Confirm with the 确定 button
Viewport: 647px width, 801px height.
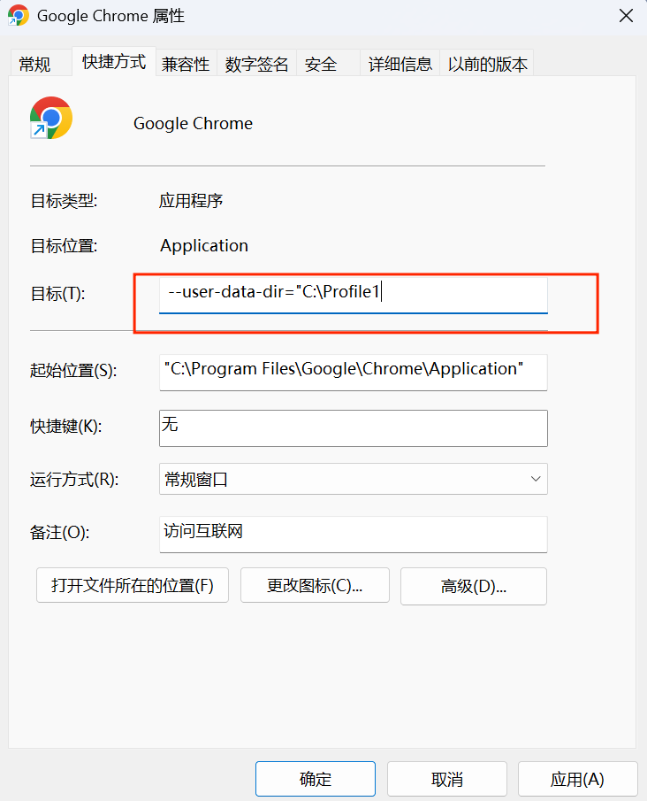(x=316, y=779)
